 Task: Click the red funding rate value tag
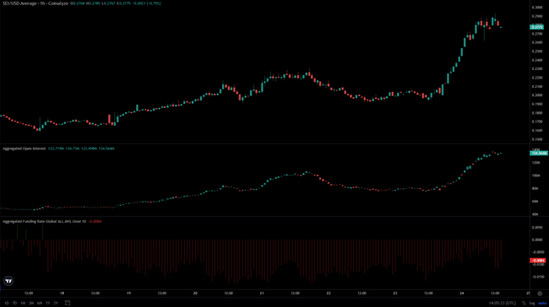tap(537, 261)
